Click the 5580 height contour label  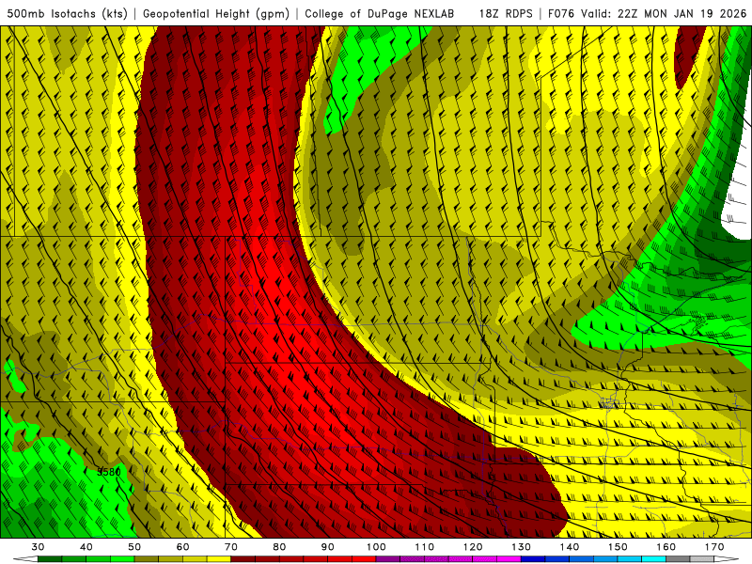coord(109,472)
